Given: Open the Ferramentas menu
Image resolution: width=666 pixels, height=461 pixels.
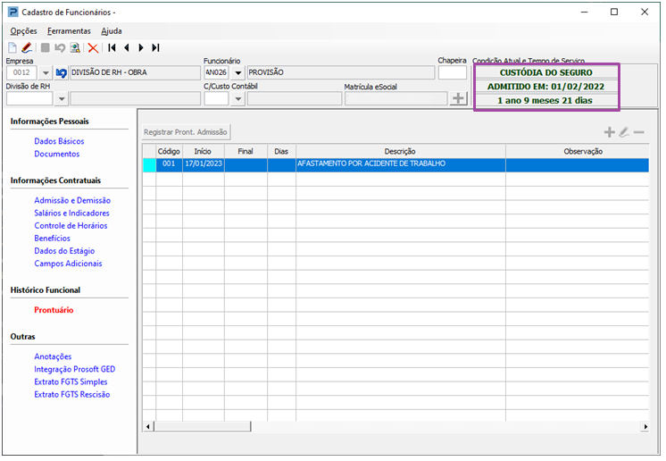Looking at the screenshot, I should 69,30.
